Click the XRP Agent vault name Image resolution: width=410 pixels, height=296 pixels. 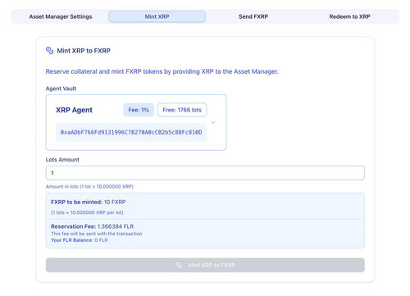(74, 110)
